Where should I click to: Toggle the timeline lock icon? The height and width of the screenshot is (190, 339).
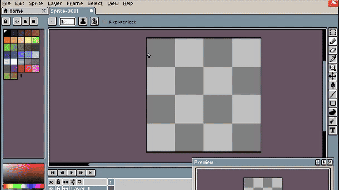point(58,182)
